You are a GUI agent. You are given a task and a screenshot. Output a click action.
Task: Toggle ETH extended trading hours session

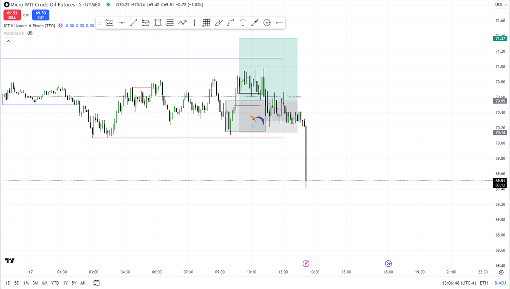tap(484, 283)
